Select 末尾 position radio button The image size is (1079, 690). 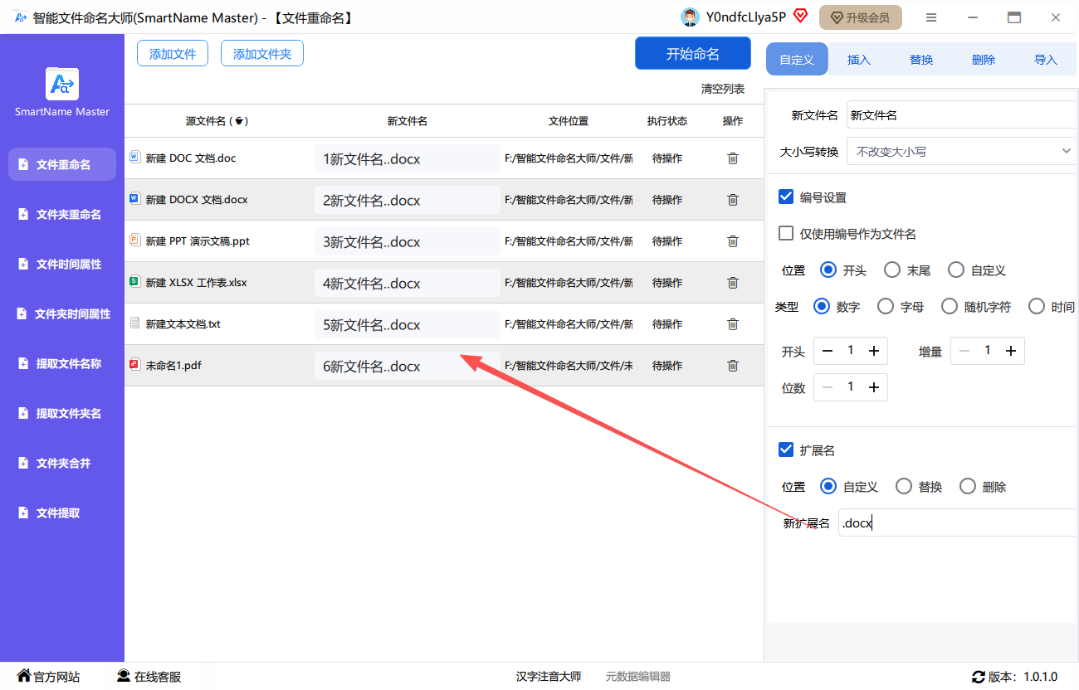tap(892, 270)
